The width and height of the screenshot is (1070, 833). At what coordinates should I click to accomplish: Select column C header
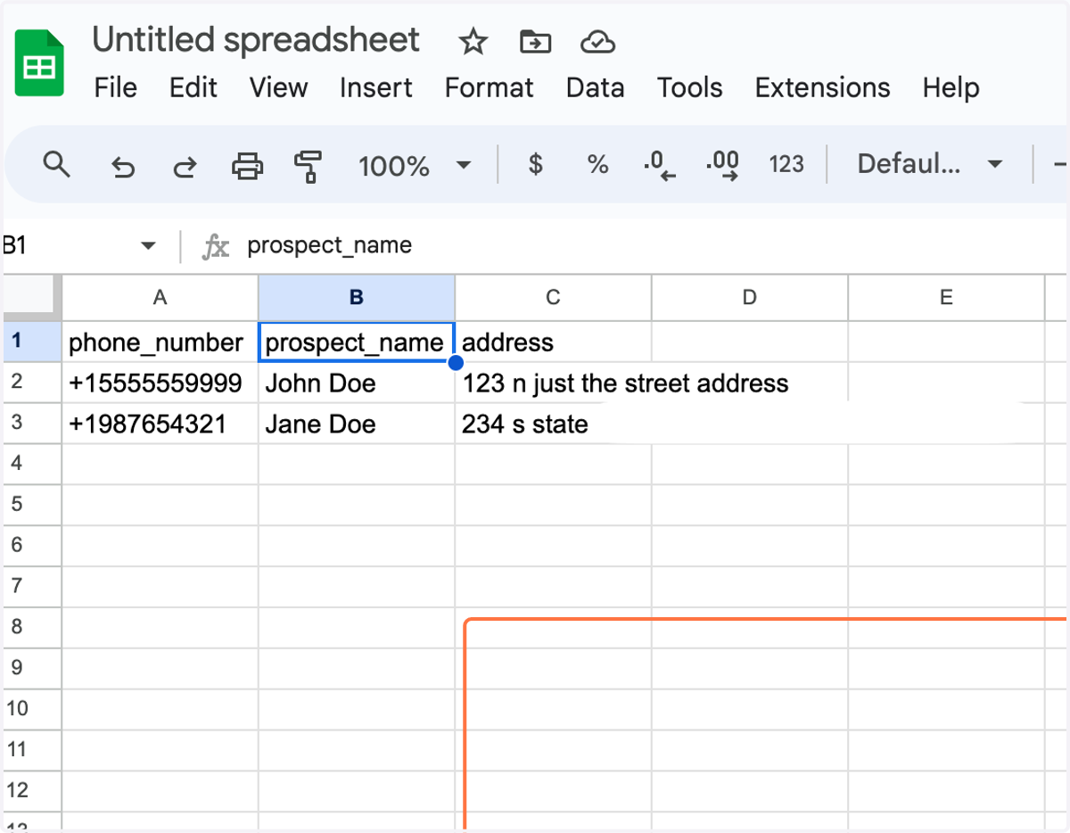click(553, 297)
